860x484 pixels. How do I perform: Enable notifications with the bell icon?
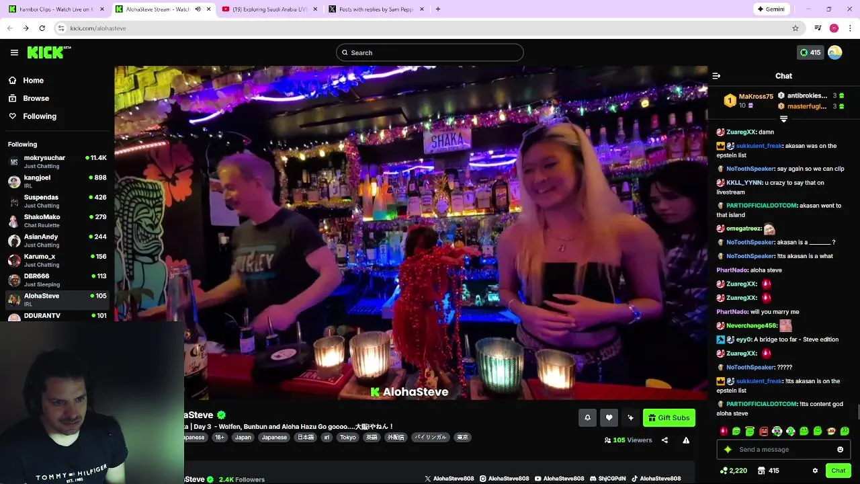587,417
